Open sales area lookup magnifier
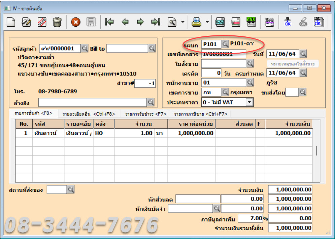The height and width of the screenshot is (239, 335). click(225, 92)
